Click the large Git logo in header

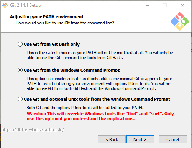pyautogui.click(x=180, y=21)
